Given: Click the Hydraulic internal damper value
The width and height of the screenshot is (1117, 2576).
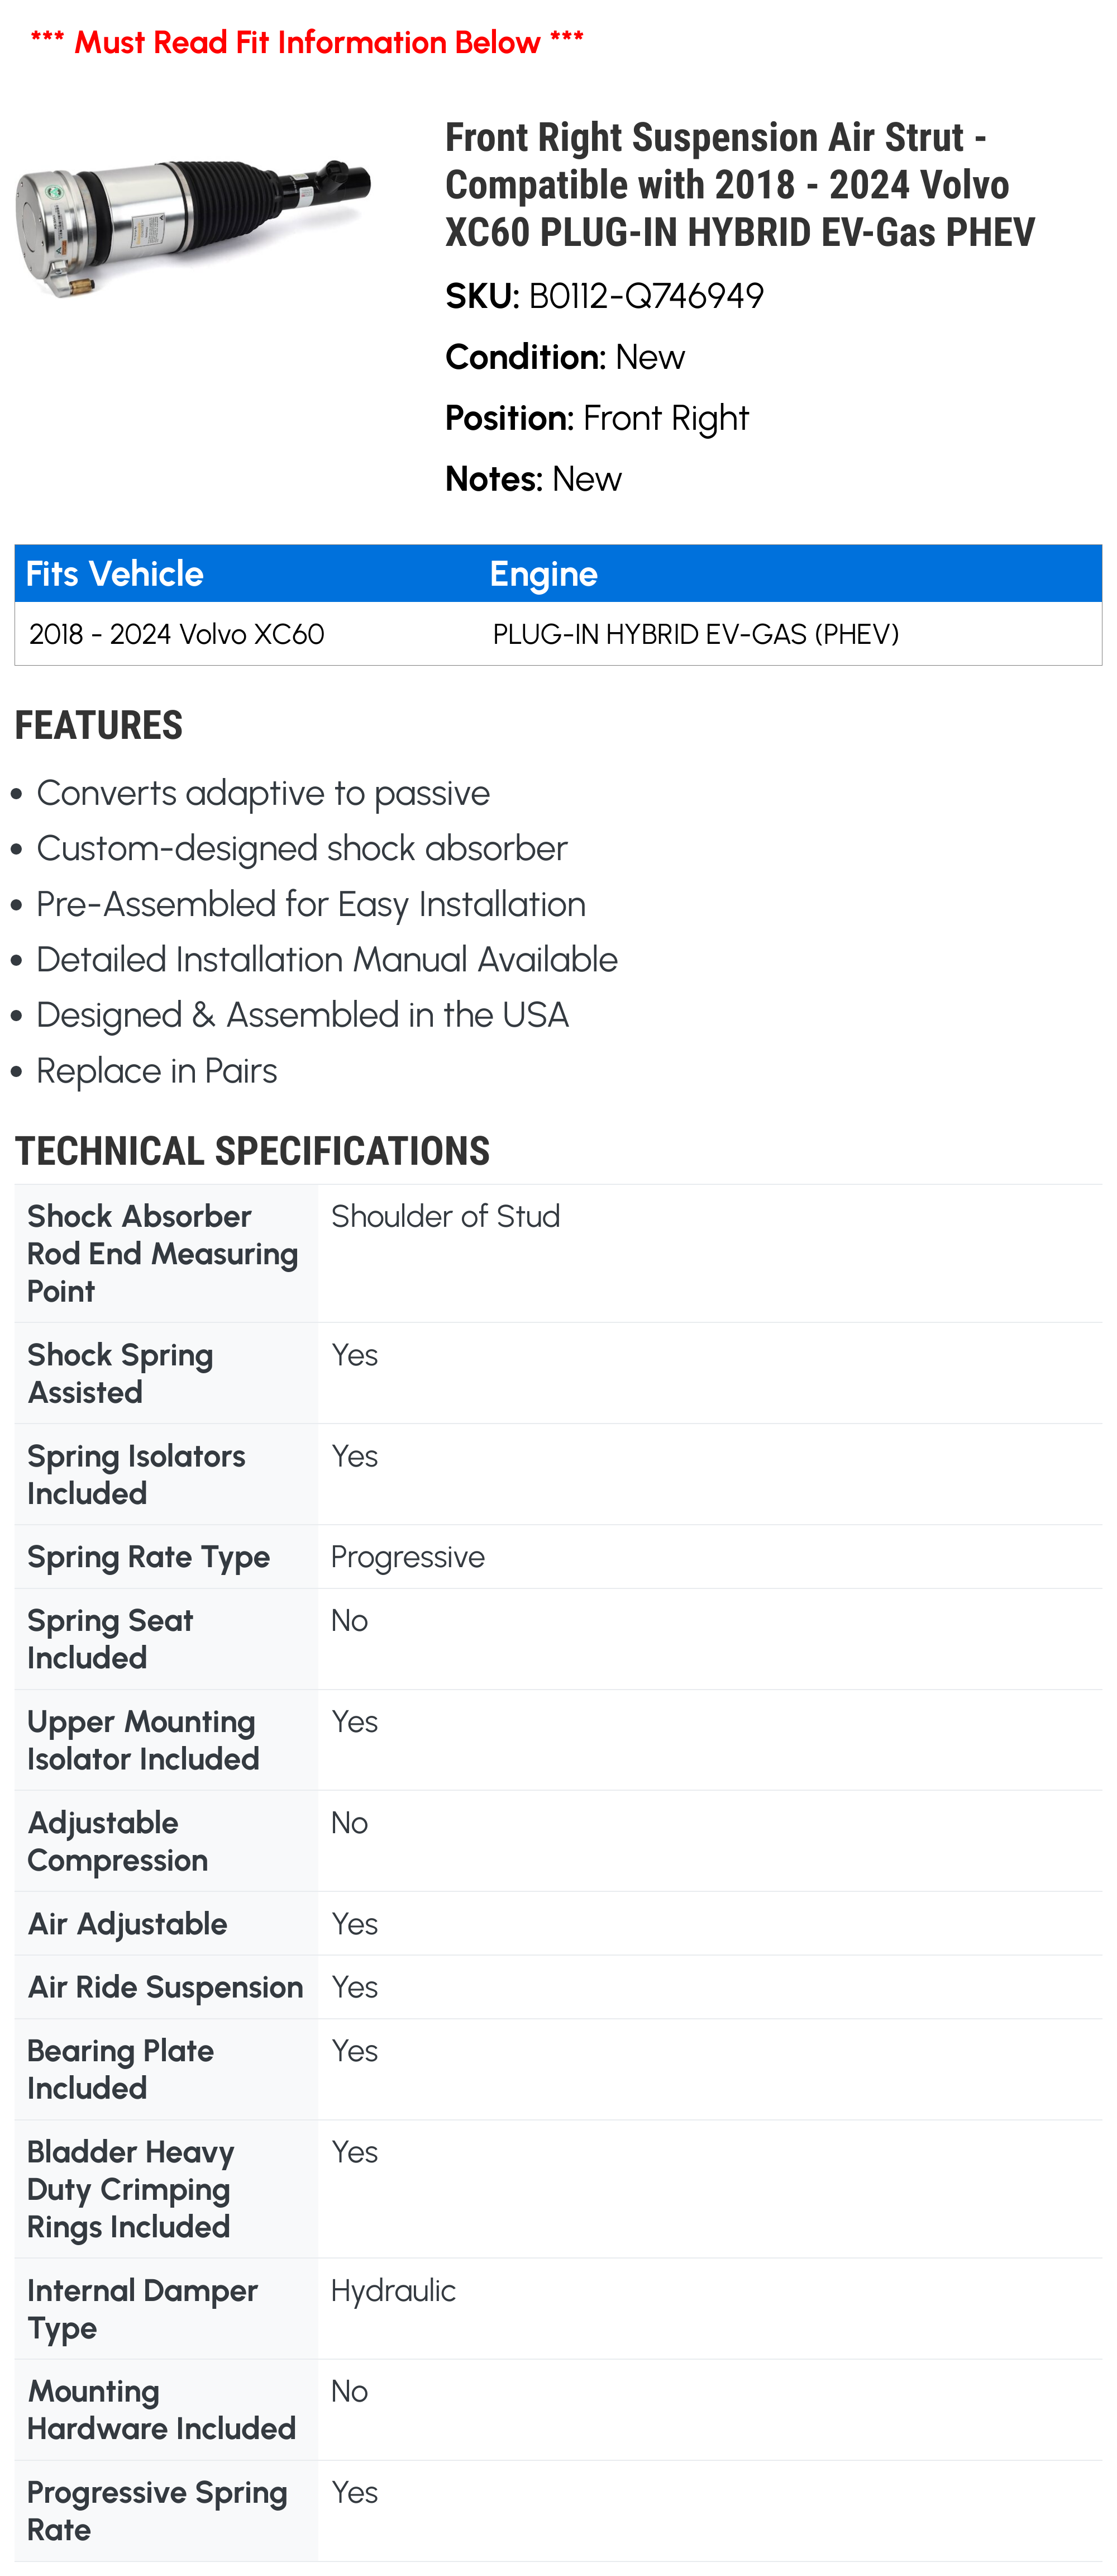Looking at the screenshot, I should click(x=393, y=2290).
